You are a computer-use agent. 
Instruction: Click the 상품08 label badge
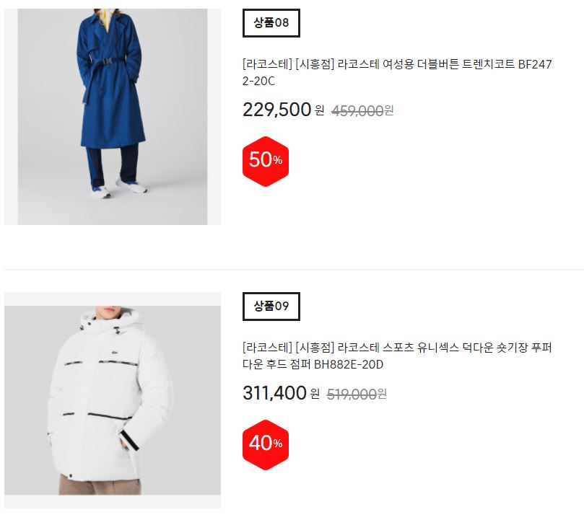click(x=271, y=22)
